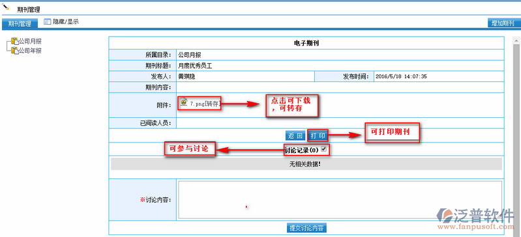
Task: Click the 无相关数据! gray bar
Action: pyautogui.click(x=306, y=163)
